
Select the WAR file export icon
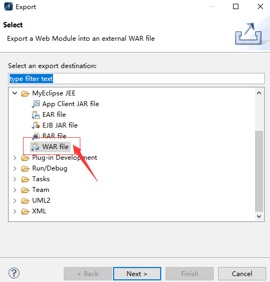pos(36,147)
